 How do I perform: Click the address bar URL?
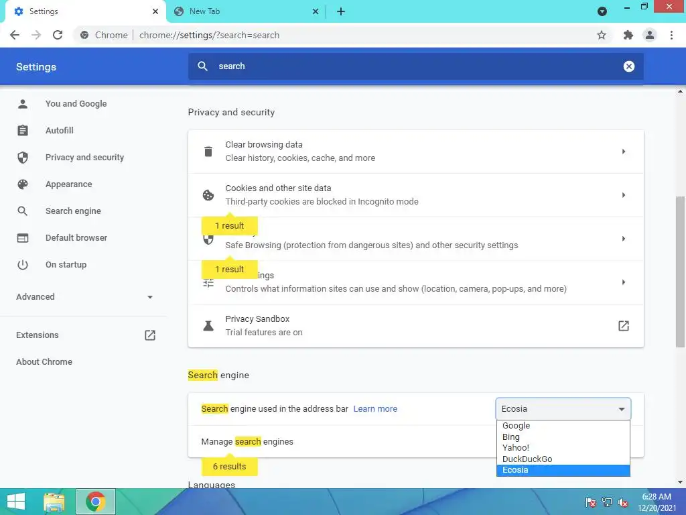tap(209, 35)
